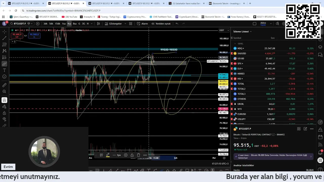324x182 pixels.
Task: Hide all drawings with eye icon
Action: 4,119
